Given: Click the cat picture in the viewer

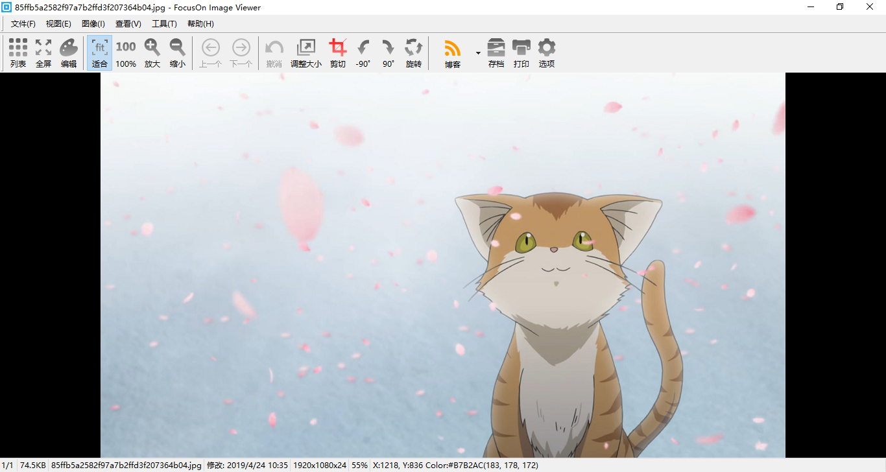Looking at the screenshot, I should tap(443, 265).
